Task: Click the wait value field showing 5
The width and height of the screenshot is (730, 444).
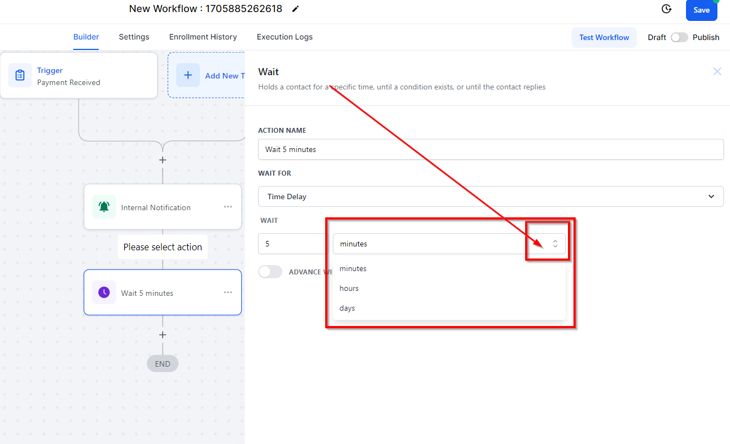Action: (x=293, y=244)
